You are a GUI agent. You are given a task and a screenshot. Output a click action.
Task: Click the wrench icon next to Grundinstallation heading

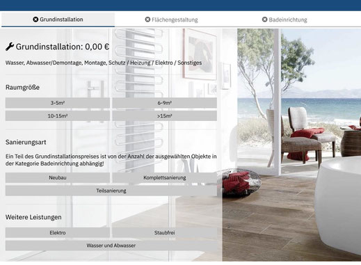click(10, 47)
